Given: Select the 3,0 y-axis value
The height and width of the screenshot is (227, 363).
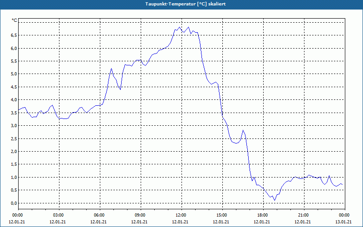Looking at the screenshot, I should [14, 126].
